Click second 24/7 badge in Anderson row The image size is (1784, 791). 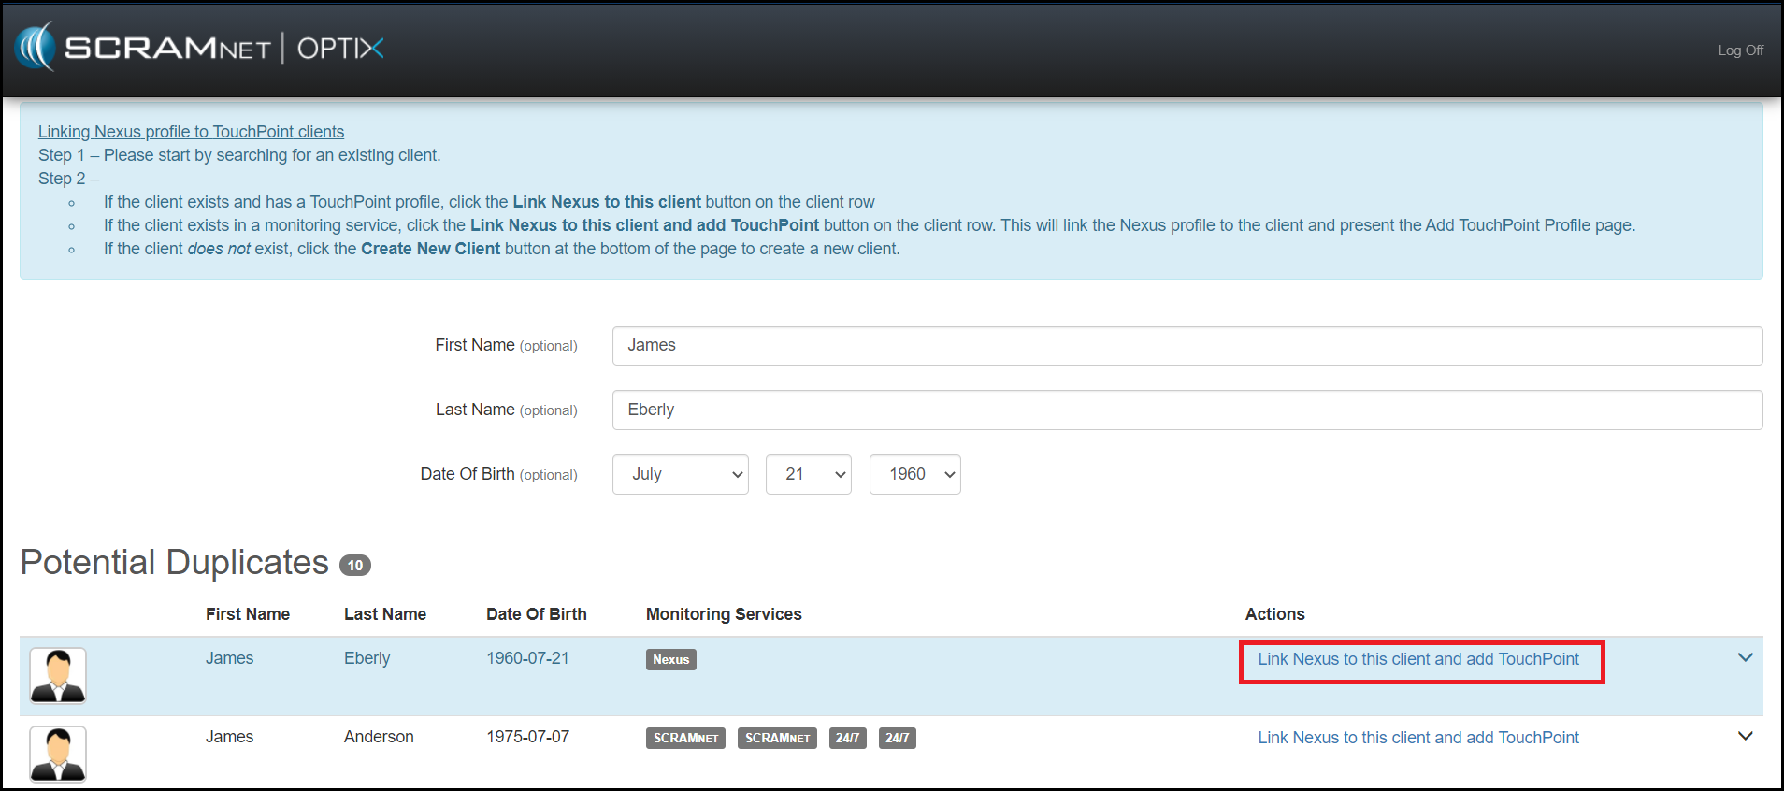pyautogui.click(x=897, y=738)
